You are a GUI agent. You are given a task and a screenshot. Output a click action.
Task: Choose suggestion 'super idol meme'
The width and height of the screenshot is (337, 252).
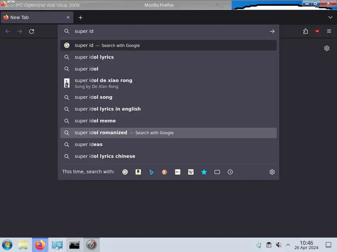(x=168, y=121)
